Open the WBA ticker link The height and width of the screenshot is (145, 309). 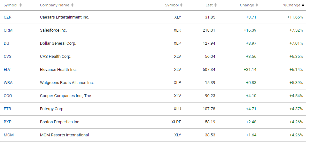[x=8, y=82]
